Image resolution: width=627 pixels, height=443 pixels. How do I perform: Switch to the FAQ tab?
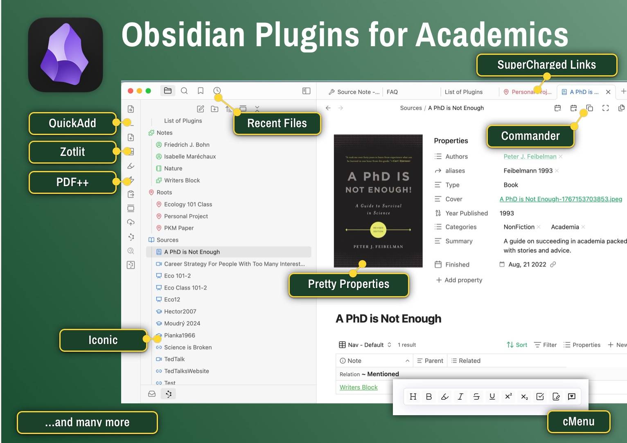coord(392,92)
